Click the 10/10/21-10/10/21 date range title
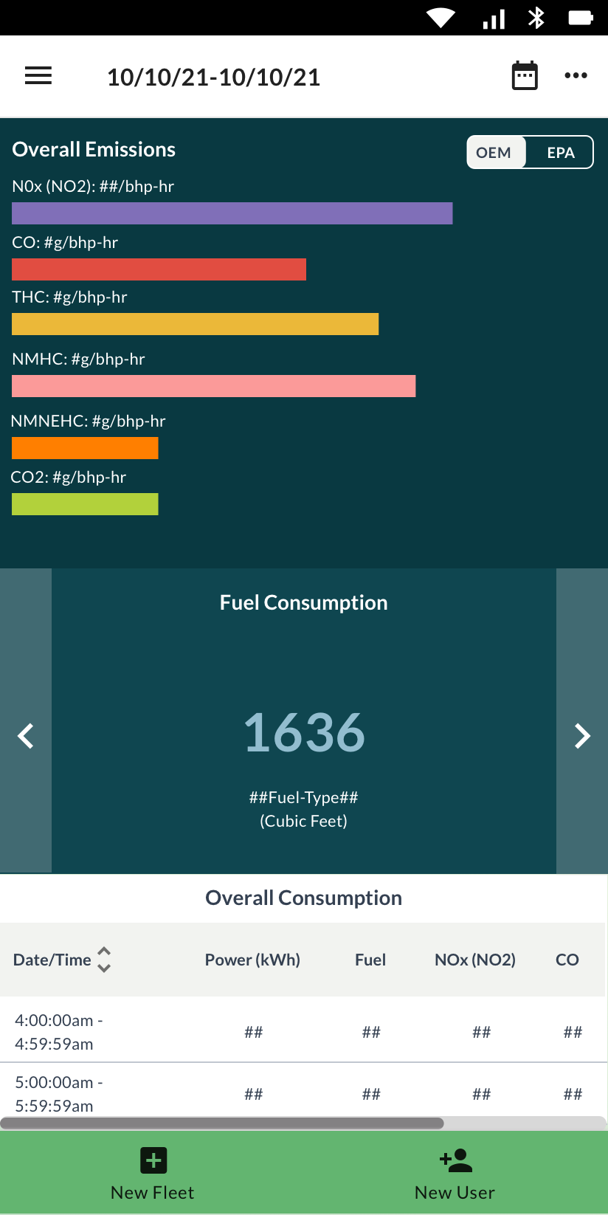This screenshot has width=608, height=1215. click(x=213, y=77)
